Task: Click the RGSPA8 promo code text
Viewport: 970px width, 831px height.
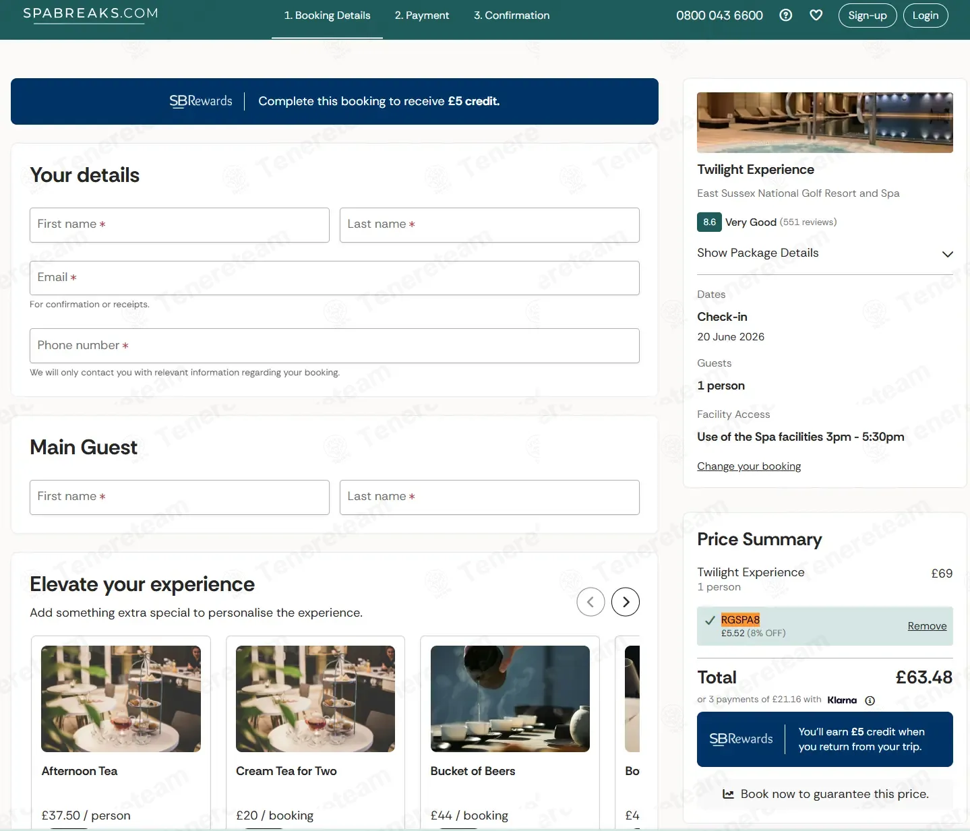Action: pyautogui.click(x=740, y=620)
